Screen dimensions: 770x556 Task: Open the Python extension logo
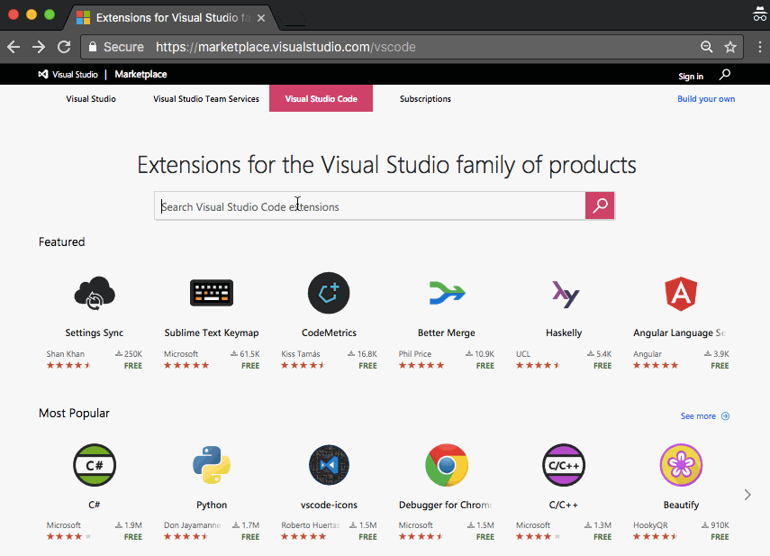coord(212,465)
